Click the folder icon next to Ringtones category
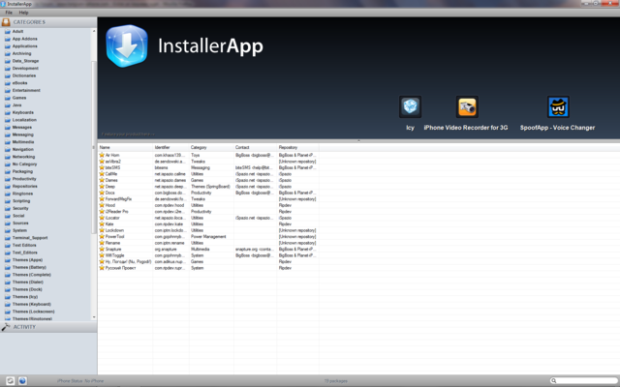The image size is (620, 387). [x=8, y=193]
